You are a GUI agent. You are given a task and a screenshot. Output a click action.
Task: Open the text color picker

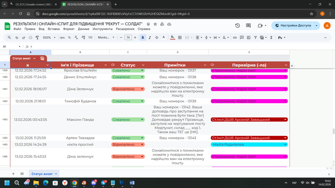click(164, 38)
